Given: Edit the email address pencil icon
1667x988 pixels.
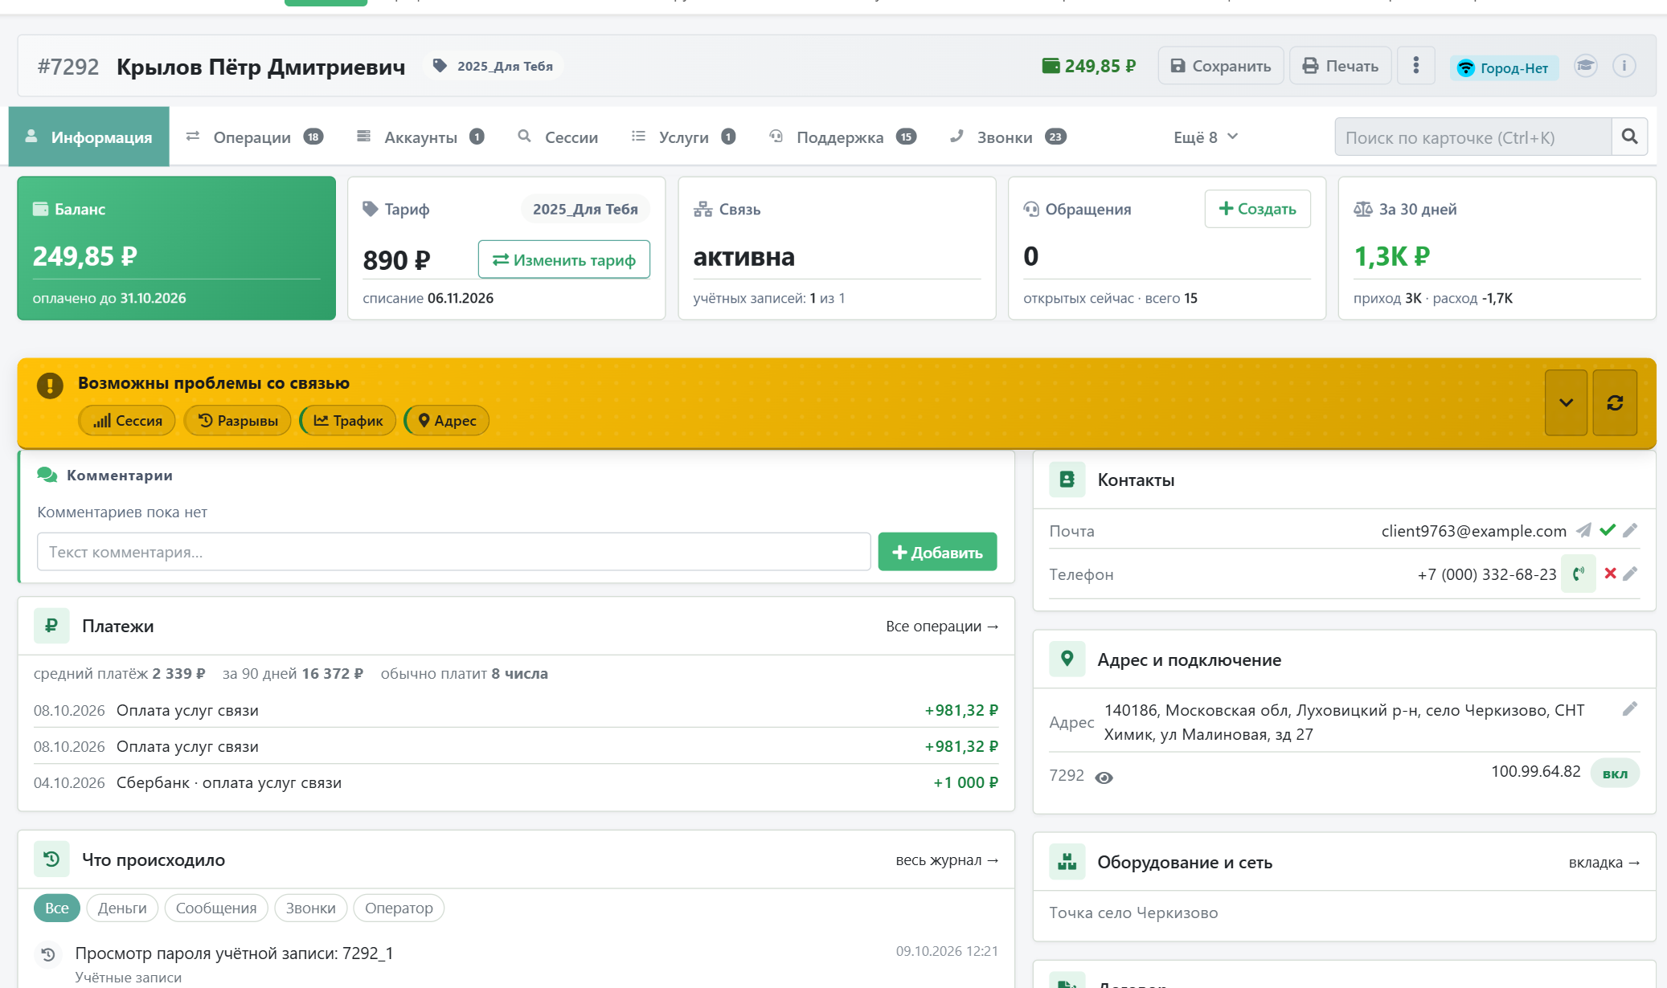Looking at the screenshot, I should click(1630, 530).
